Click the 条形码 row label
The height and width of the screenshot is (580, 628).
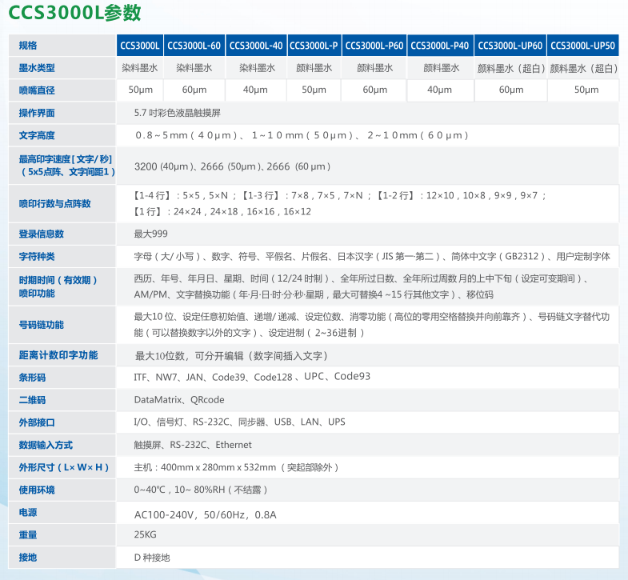tap(33, 377)
